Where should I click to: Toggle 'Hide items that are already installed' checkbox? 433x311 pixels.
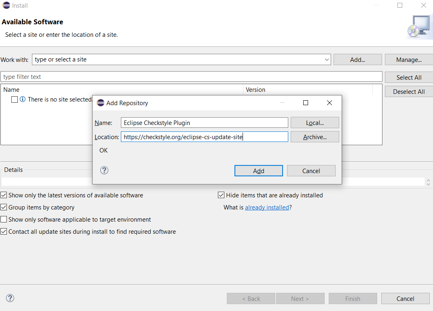tap(221, 195)
